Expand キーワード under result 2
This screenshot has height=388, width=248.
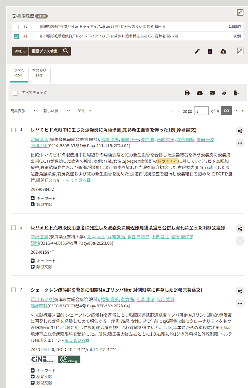[43, 261]
